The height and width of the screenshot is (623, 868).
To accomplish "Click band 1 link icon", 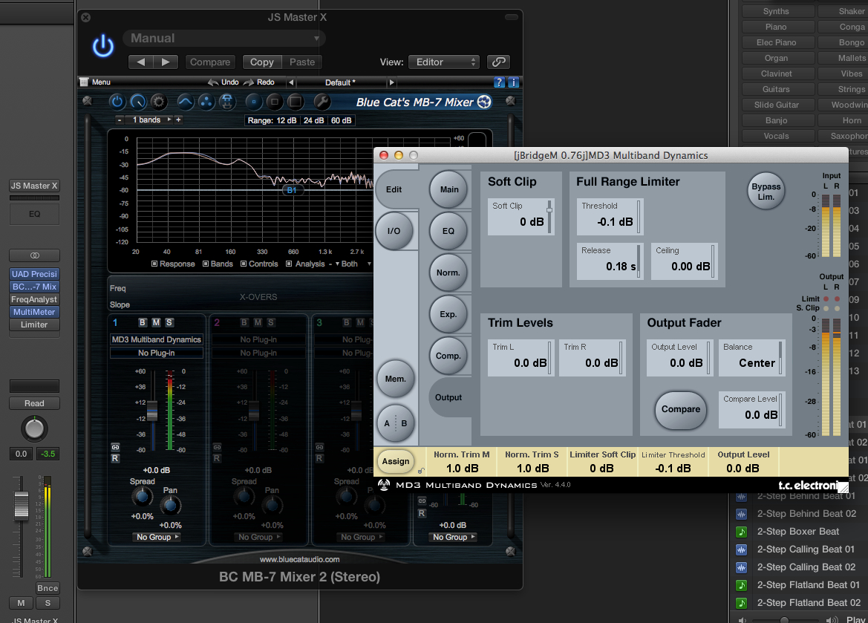I will pyautogui.click(x=115, y=447).
